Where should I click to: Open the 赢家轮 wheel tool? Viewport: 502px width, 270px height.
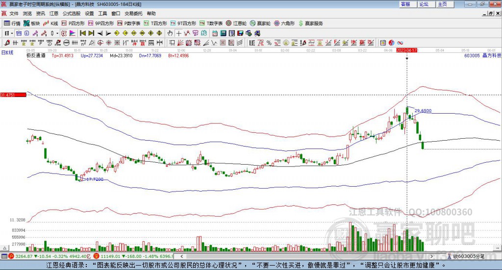[260, 24]
